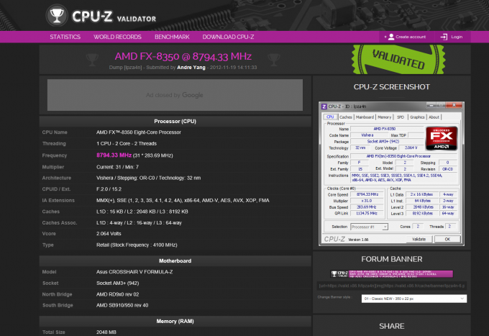This screenshot has width=489, height=336.
Task: Go to the BENCHMARK section
Action: [172, 37]
